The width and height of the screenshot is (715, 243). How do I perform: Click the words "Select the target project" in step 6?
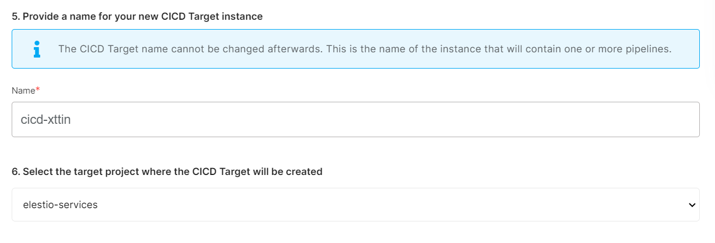74,172
